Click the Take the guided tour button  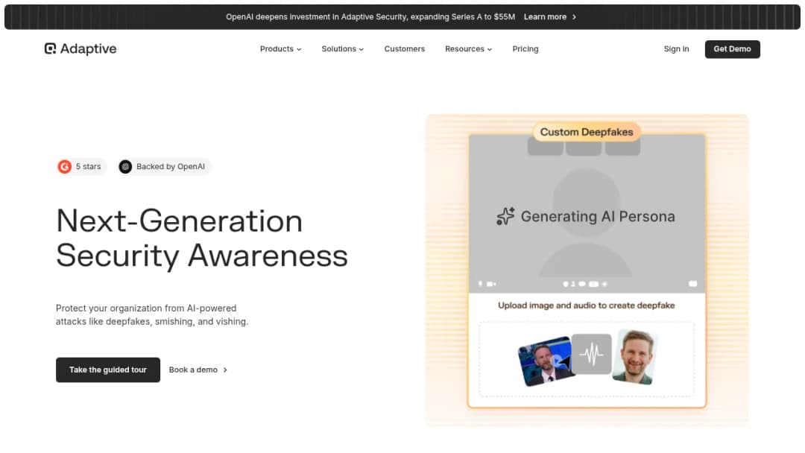[108, 370]
